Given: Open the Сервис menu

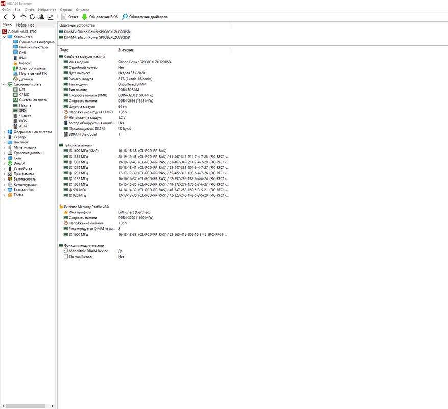Looking at the screenshot, I should (x=66, y=10).
